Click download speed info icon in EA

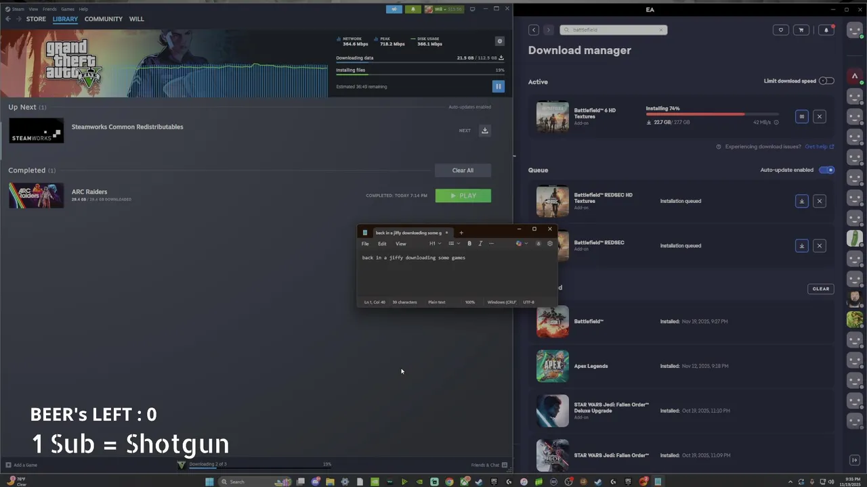[776, 122]
